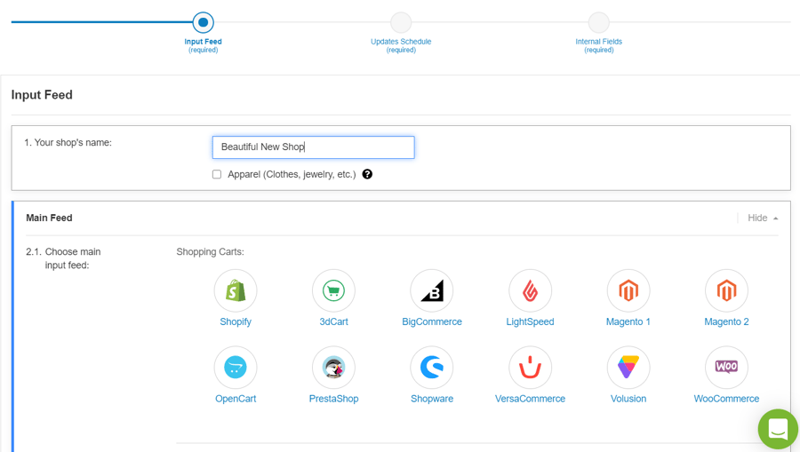Choose the Magento 1 icon
Image resolution: width=800 pixels, height=452 pixels.
point(628,290)
